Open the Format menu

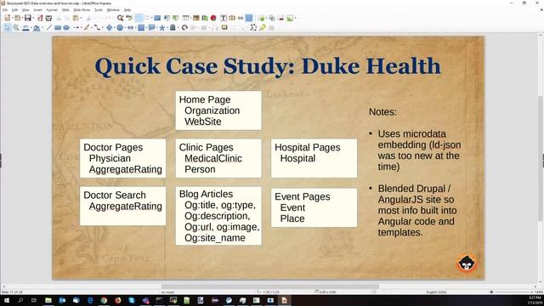pyautogui.click(x=52, y=9)
